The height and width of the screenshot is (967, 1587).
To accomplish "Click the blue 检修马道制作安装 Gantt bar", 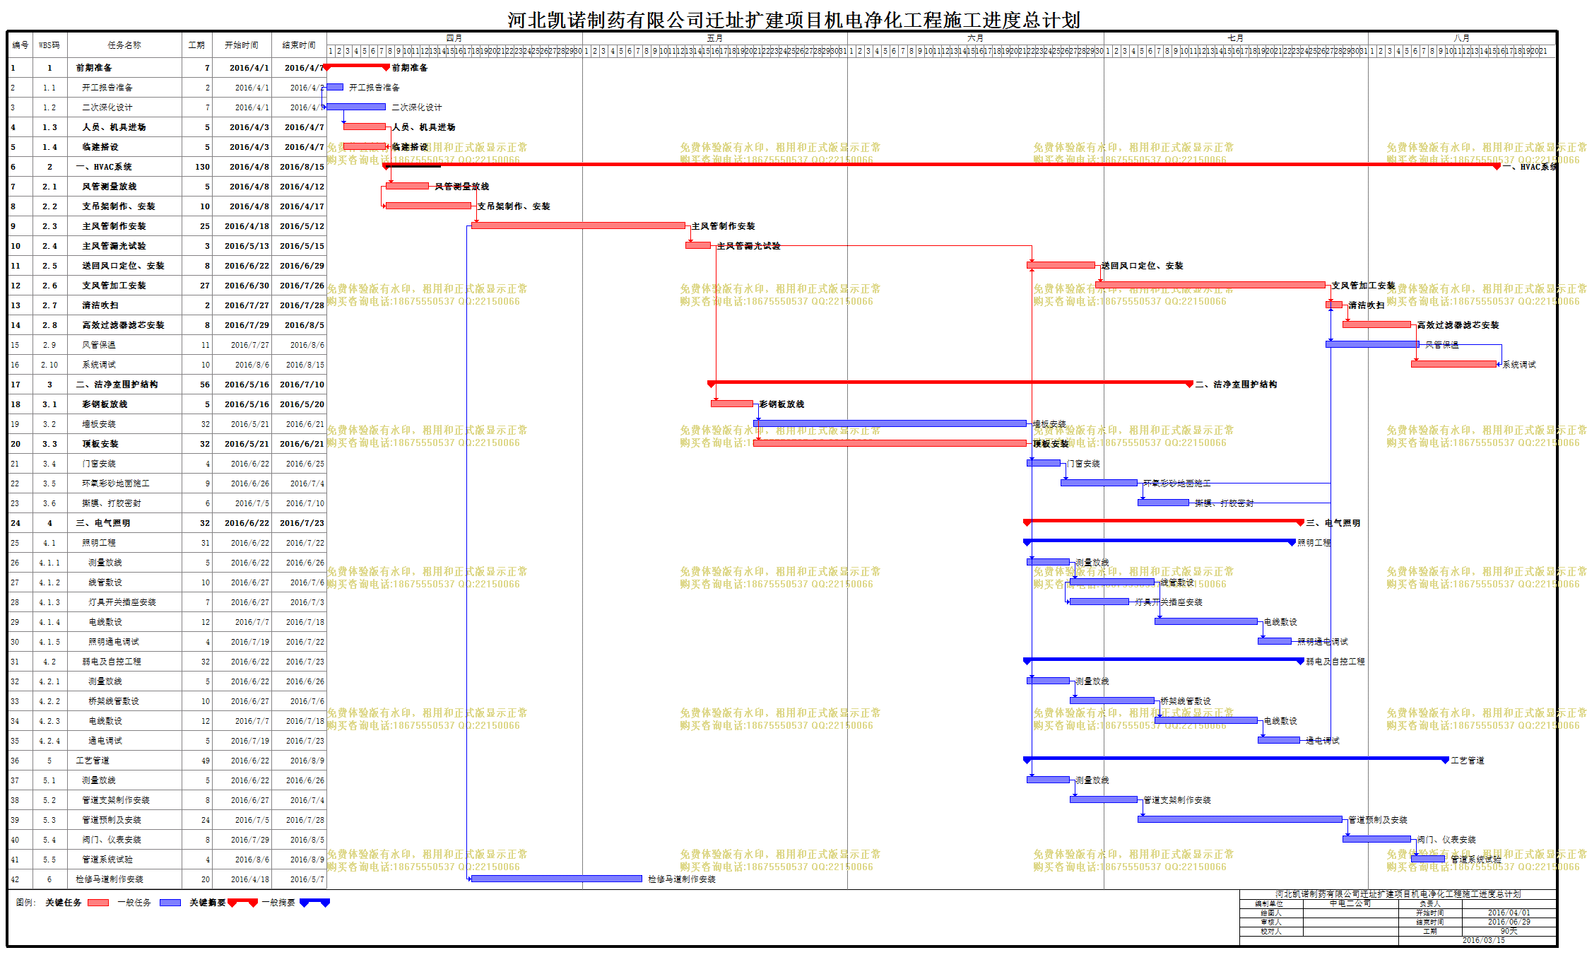I will click(557, 879).
